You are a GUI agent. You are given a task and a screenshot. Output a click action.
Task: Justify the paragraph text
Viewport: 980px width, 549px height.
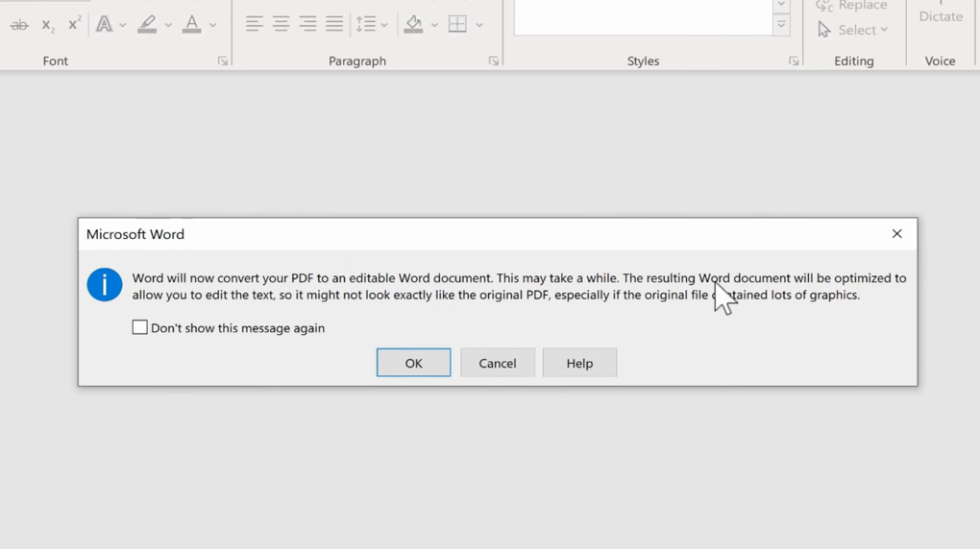[x=334, y=25]
